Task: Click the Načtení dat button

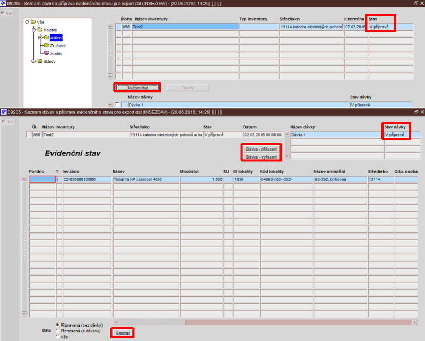Action: coord(138,88)
